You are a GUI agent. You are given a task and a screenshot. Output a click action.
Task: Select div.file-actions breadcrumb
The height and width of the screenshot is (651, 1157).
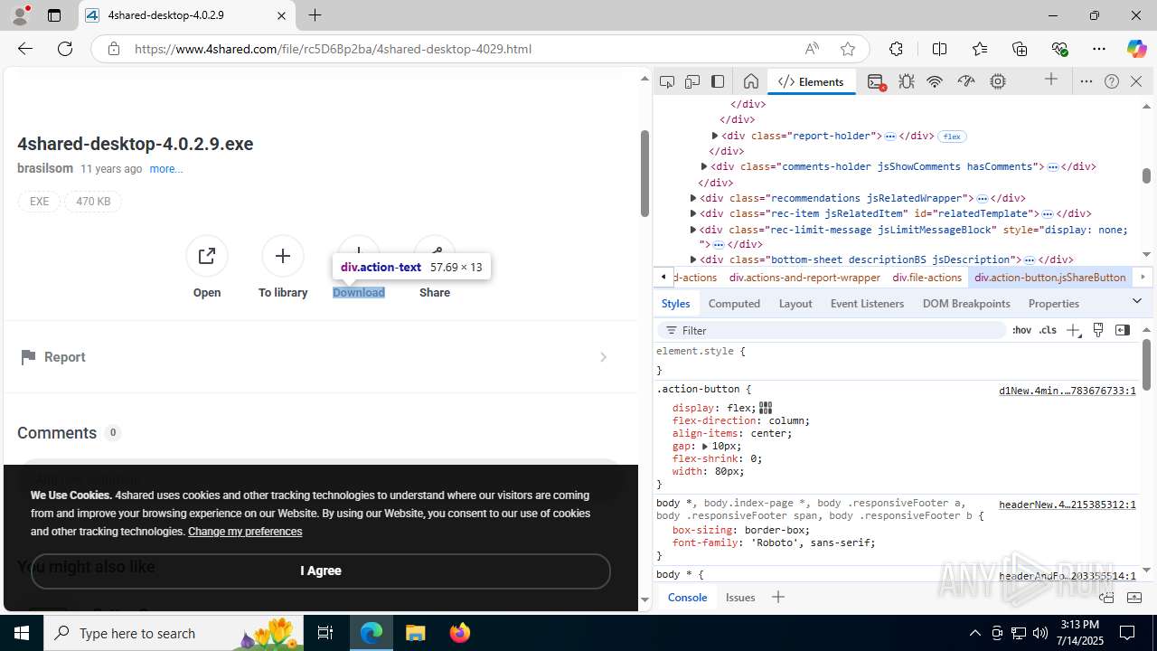tap(927, 278)
